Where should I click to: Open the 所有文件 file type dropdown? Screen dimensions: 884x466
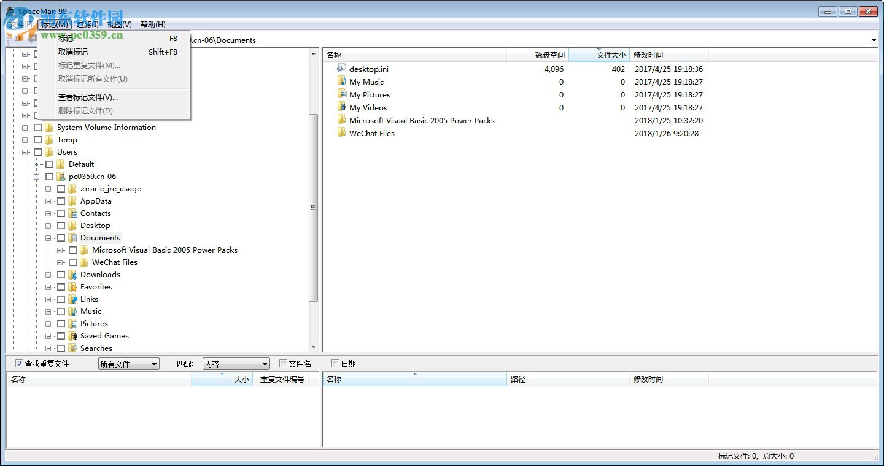tap(129, 364)
